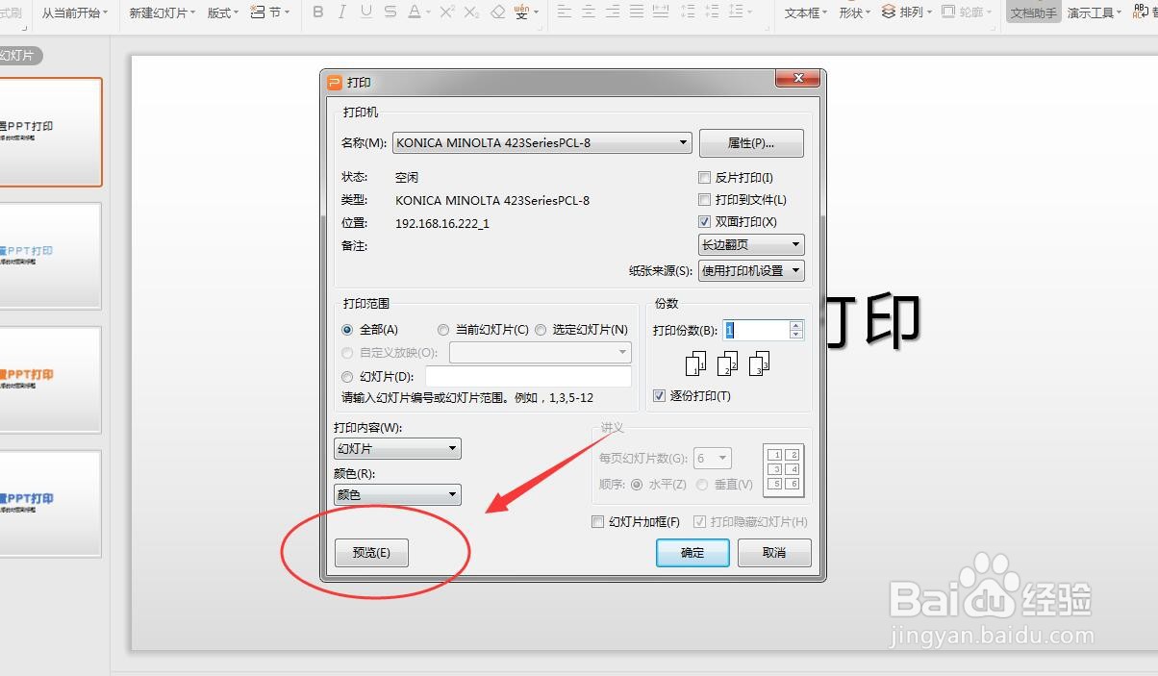Decrease print copies with down stepper
Viewport: 1158px width, 676px height.
point(795,335)
